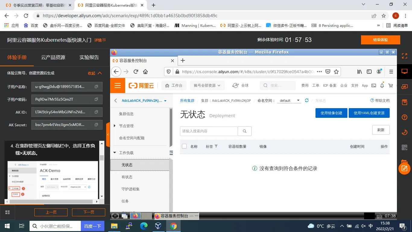Open the Firefox application menu

click(391, 72)
